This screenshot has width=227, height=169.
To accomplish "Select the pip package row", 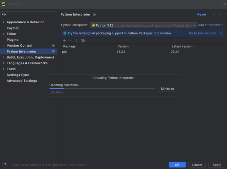I will (x=143, y=52).
